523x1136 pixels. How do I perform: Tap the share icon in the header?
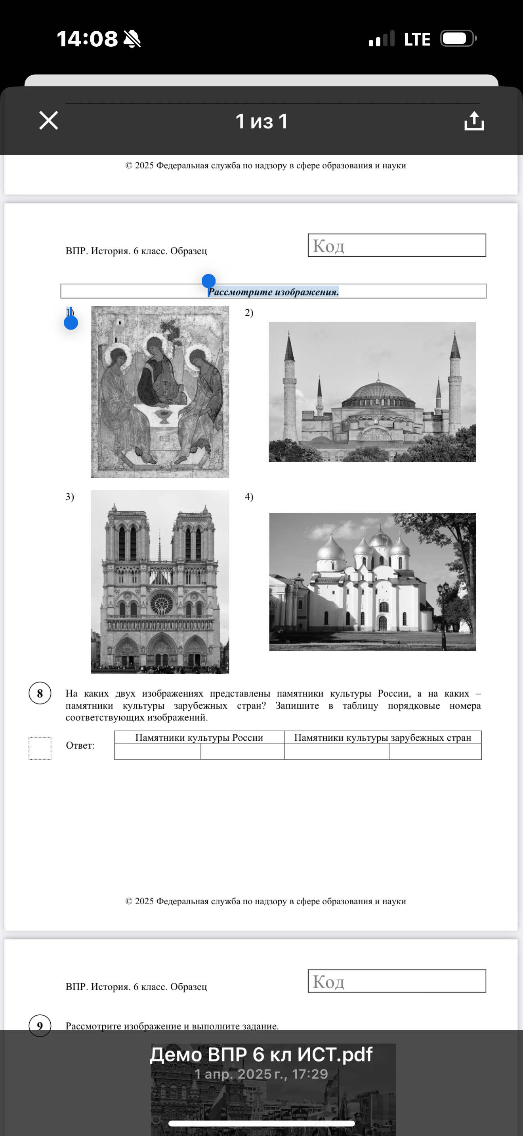(x=474, y=121)
